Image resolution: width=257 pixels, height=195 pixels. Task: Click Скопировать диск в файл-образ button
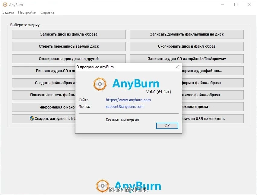pos(187,46)
